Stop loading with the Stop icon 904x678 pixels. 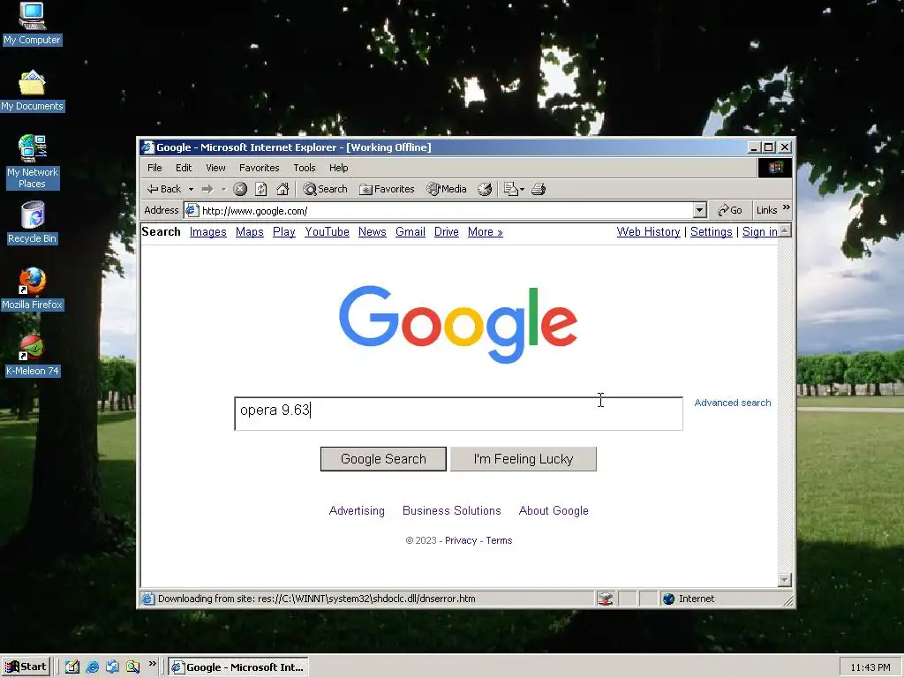pyautogui.click(x=240, y=189)
